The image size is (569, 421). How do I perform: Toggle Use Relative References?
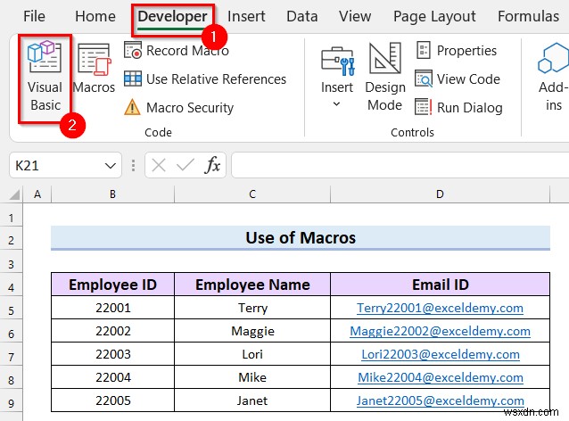[205, 78]
